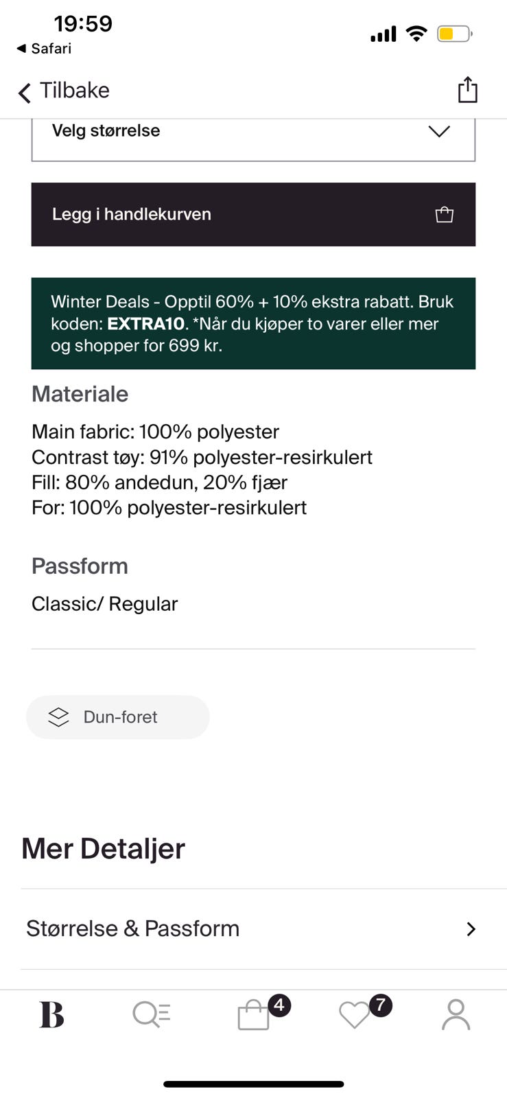Toggle the Dun-foret filter chip
507x1098 pixels.
[117, 716]
